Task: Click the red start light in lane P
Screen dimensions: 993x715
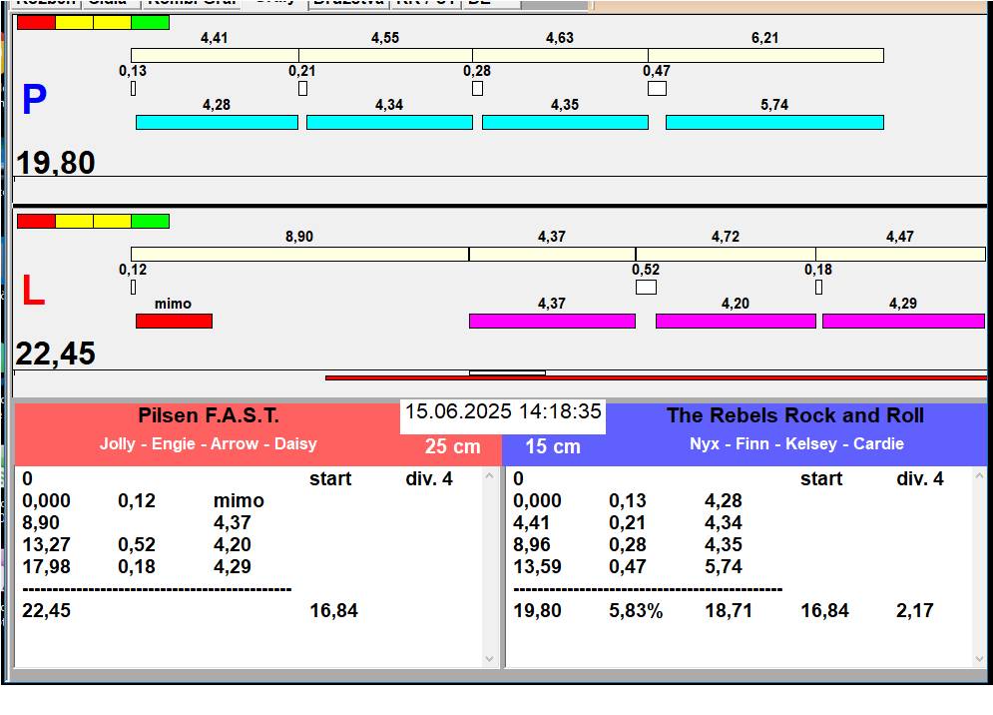Action: point(36,22)
